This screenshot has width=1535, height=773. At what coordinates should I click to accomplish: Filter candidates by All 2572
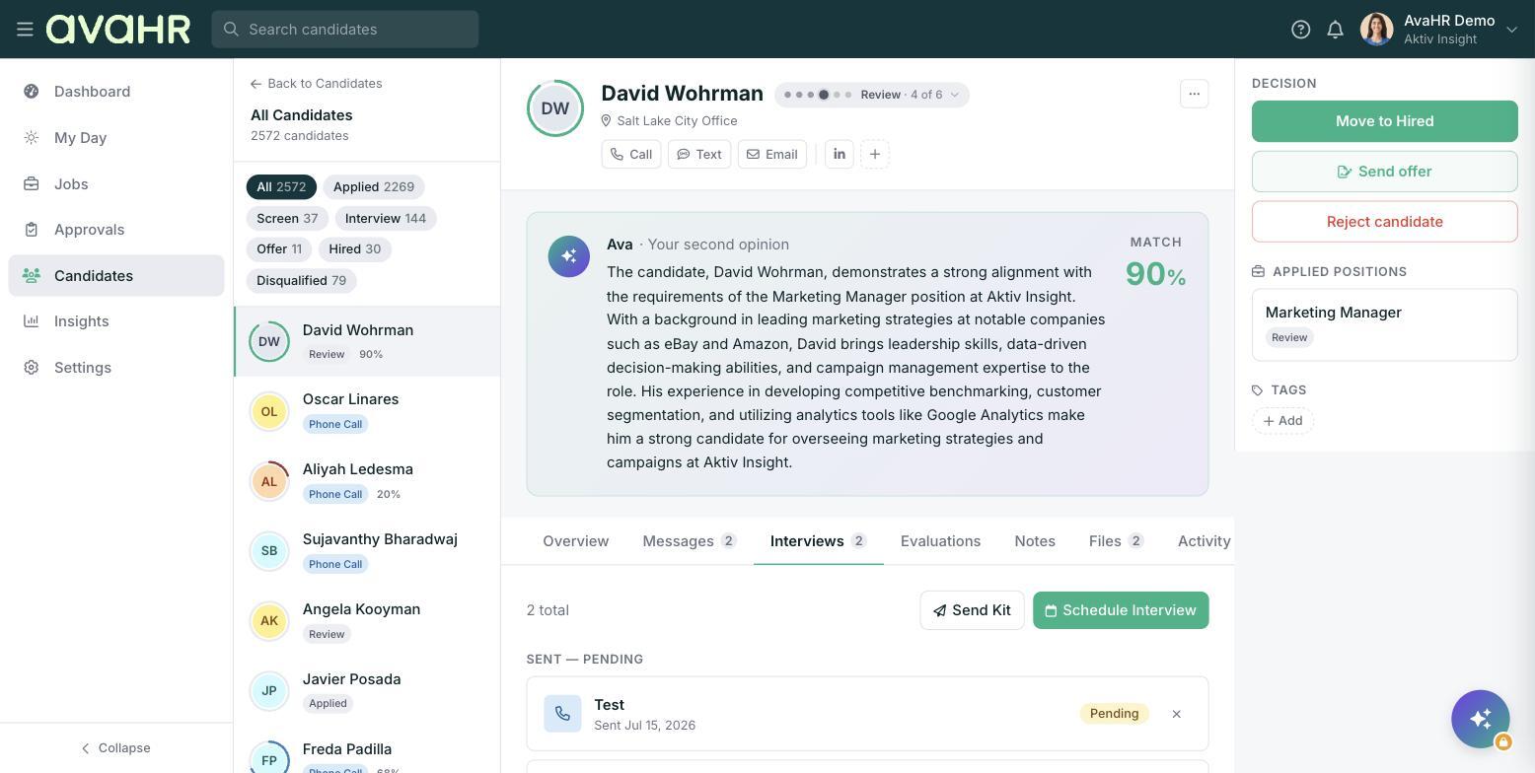tap(281, 187)
